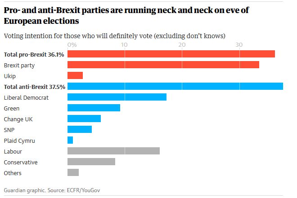This screenshot has height=198, width=297.
Task: Click the red Total pro-Brexit bar
Action: [171, 54]
